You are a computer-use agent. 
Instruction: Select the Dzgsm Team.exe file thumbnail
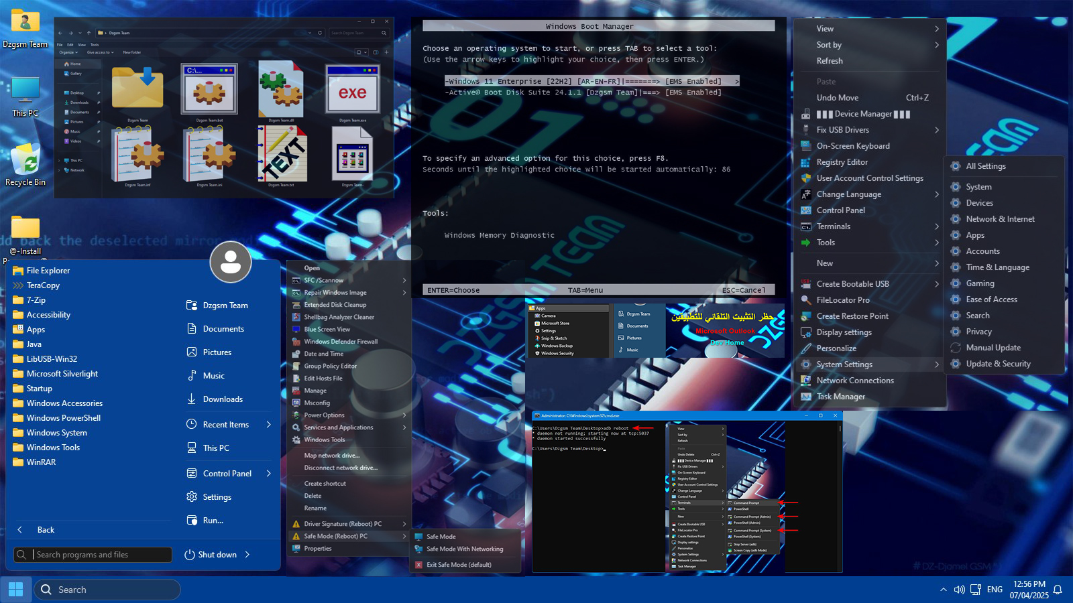tap(353, 94)
